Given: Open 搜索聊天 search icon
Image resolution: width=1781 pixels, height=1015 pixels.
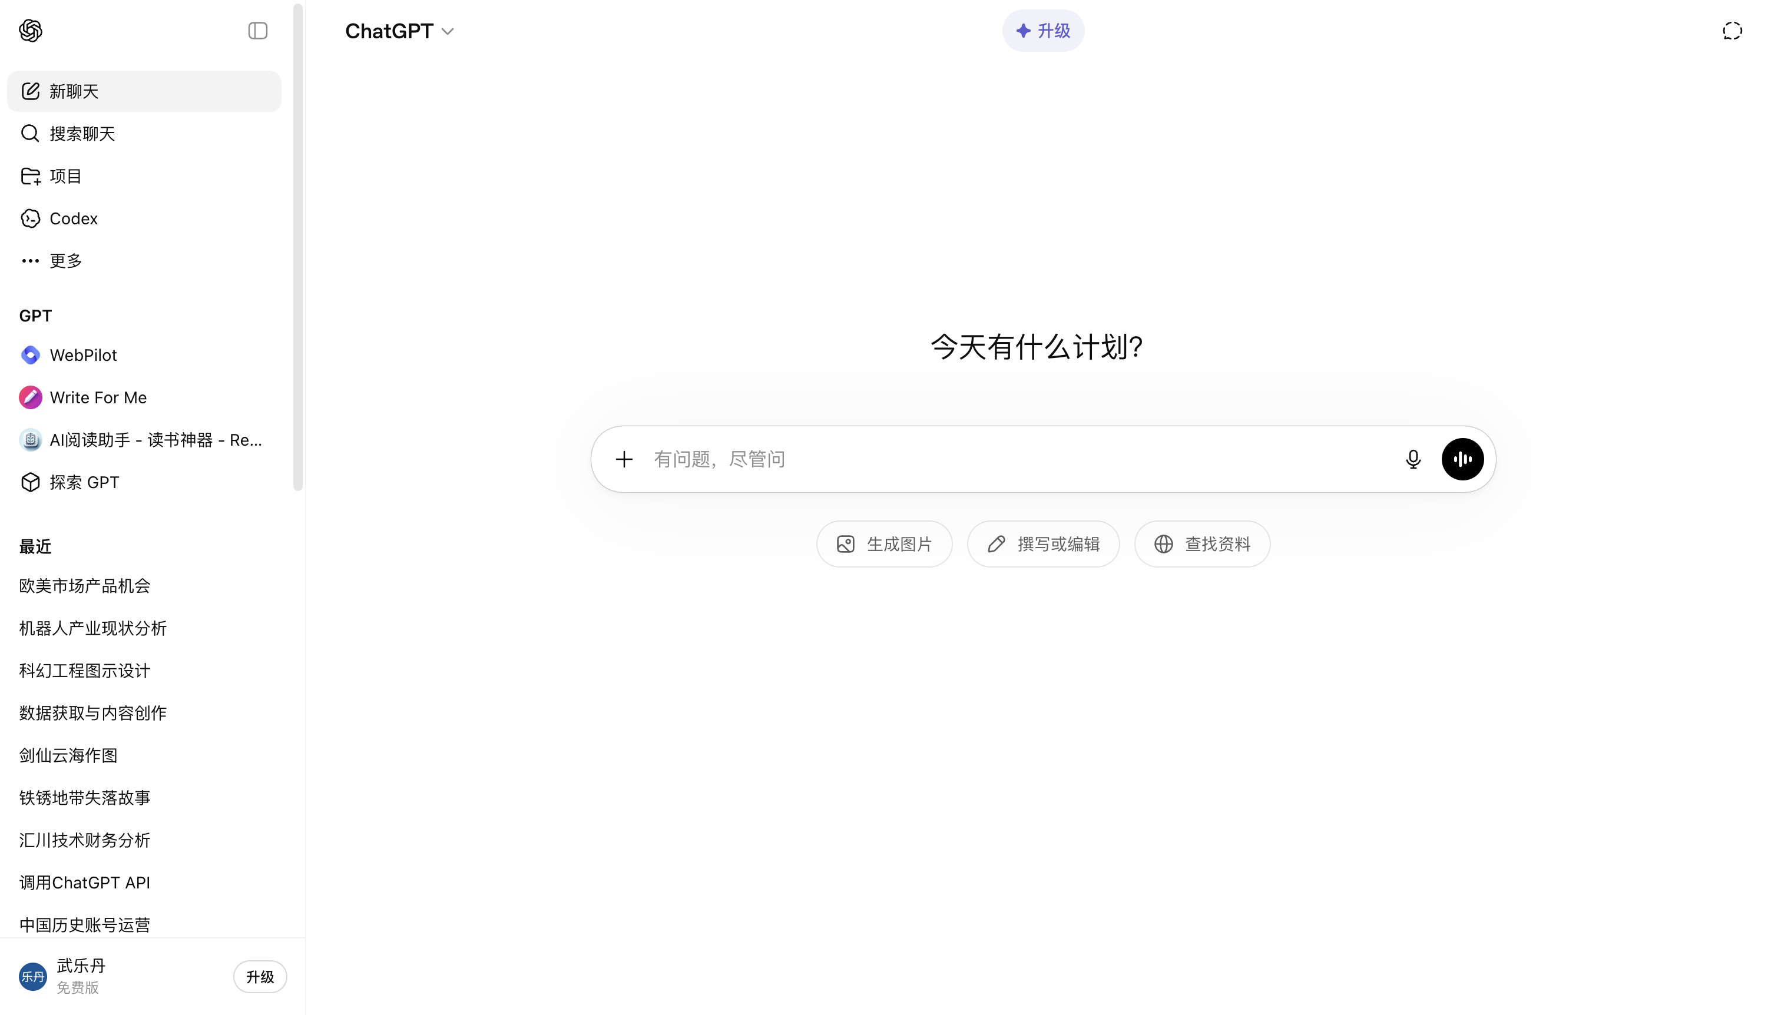Looking at the screenshot, I should coord(30,133).
